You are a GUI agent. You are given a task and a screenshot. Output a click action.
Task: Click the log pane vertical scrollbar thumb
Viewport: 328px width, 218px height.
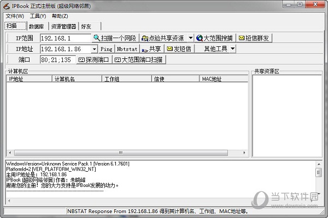click(319, 172)
